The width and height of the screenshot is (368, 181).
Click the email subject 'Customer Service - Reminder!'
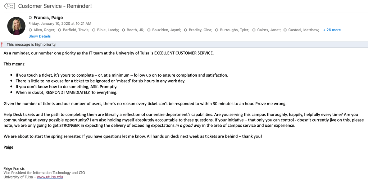coord(55,6)
